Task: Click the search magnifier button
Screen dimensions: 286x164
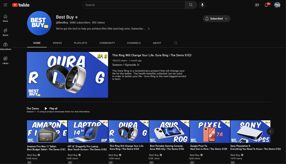Action: 191,5
